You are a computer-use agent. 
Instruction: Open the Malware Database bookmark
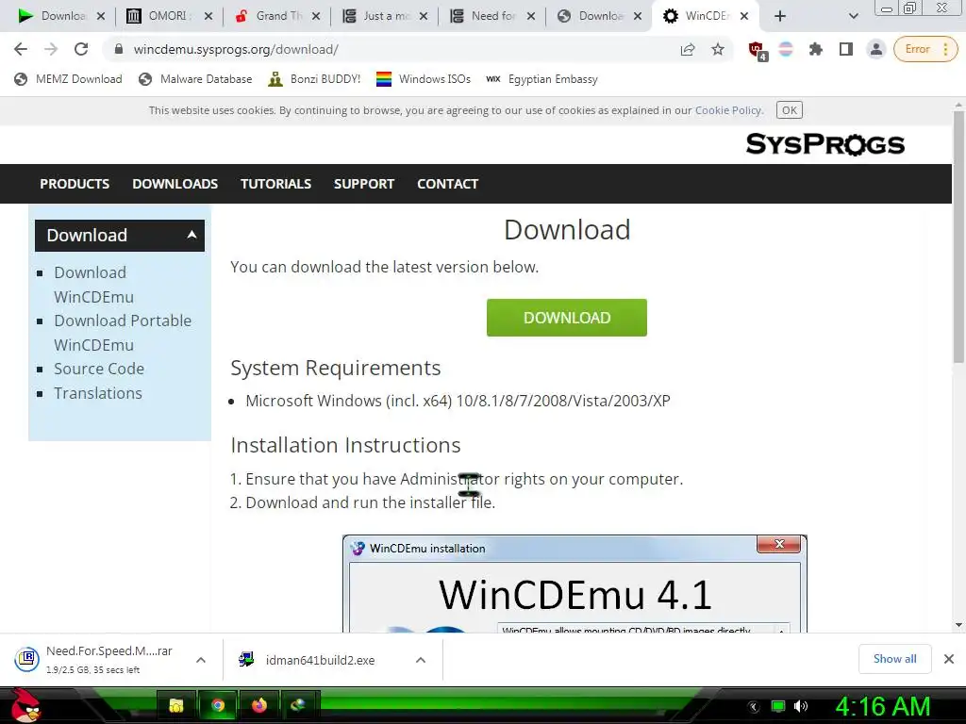click(196, 79)
